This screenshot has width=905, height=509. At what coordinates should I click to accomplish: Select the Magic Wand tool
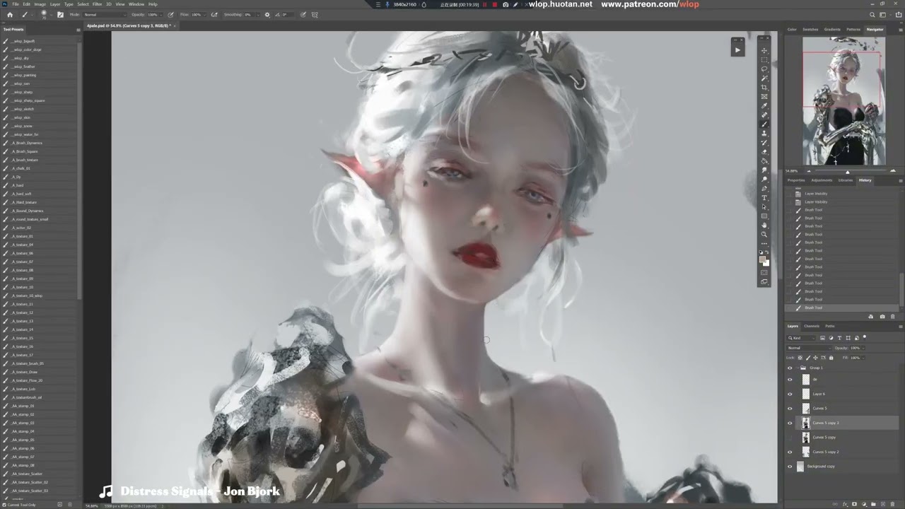(764, 78)
